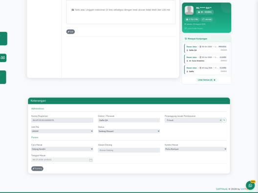The width and height of the screenshot is (258, 193).
Task: Open the 06 Oct 2026 PROCESS visit card
Action: click(x=207, y=48)
